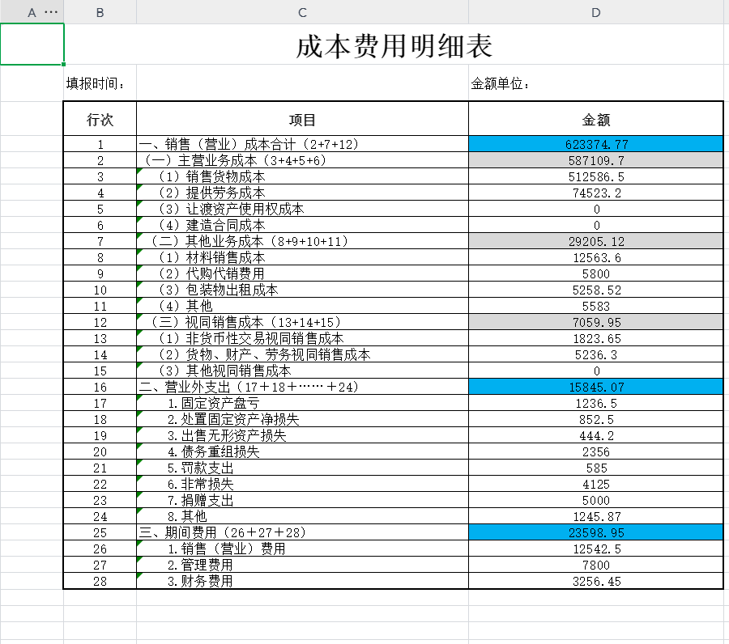The image size is (729, 644).
Task: Select item 5.罚款支出
Action: click(x=302, y=468)
